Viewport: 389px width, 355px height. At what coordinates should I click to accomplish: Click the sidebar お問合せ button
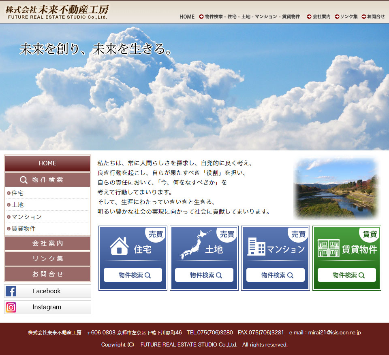47,274
